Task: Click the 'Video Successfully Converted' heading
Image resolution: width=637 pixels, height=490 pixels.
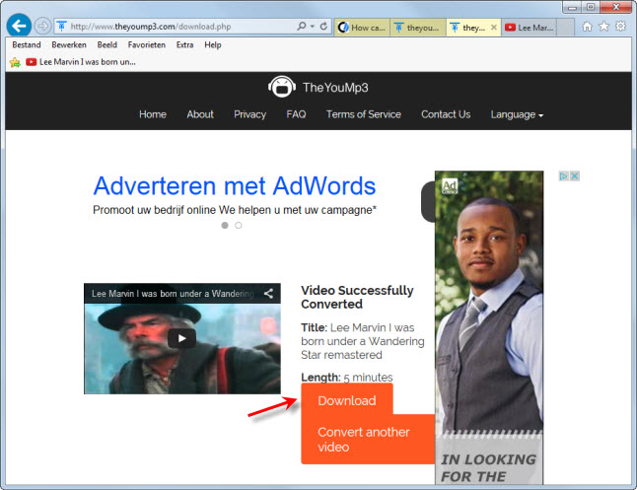Action: click(x=357, y=297)
